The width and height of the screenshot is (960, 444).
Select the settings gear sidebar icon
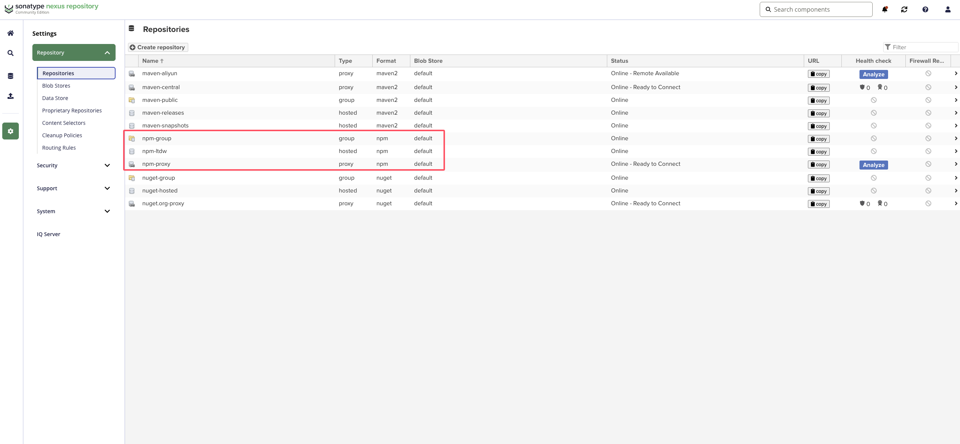click(x=11, y=131)
